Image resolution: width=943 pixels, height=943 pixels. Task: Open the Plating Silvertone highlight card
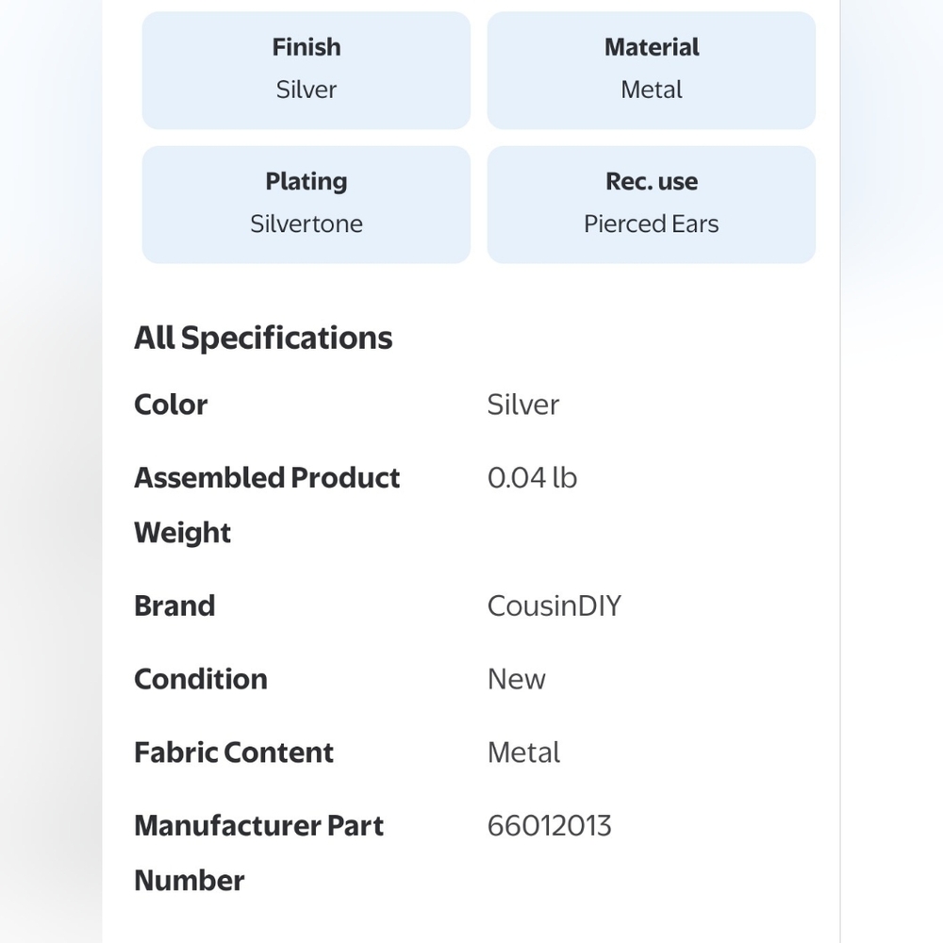[x=306, y=205]
